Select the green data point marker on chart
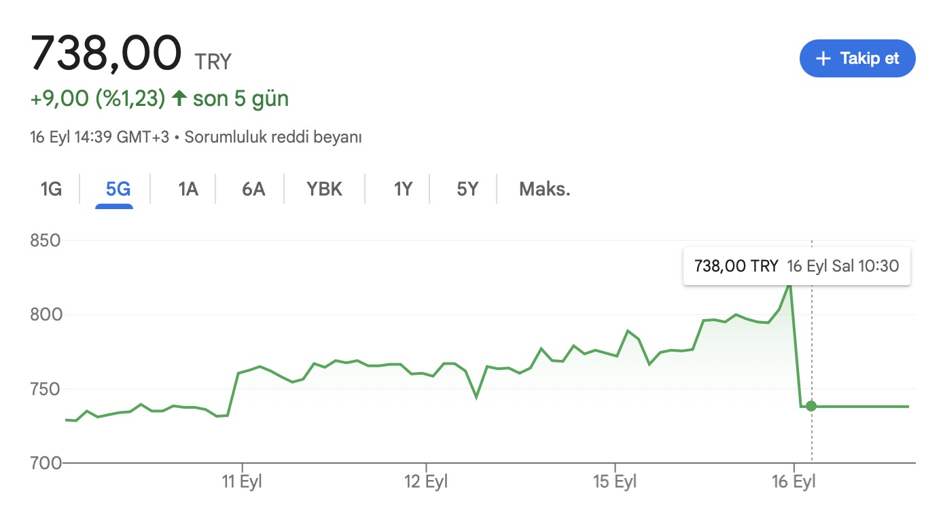The width and height of the screenshot is (943, 516). point(811,405)
